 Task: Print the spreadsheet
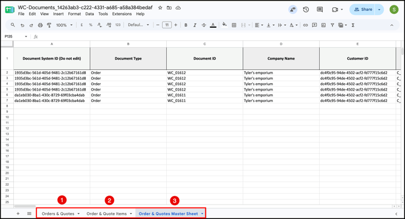[40, 25]
